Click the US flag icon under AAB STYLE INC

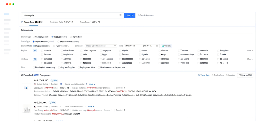tap(35, 84)
